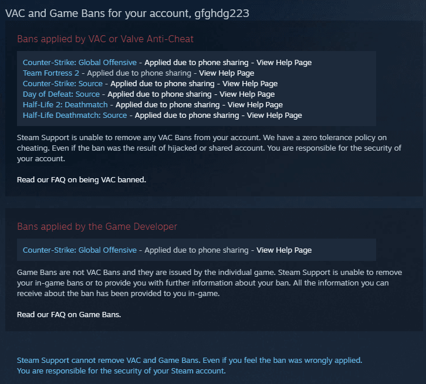Open Counter-Strike: Global Offensive link in VAC bans list
The image size is (426, 384).
80,62
